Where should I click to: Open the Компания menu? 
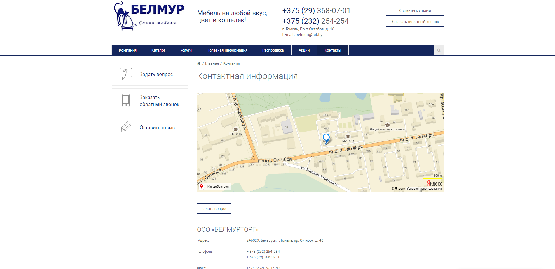pos(128,50)
